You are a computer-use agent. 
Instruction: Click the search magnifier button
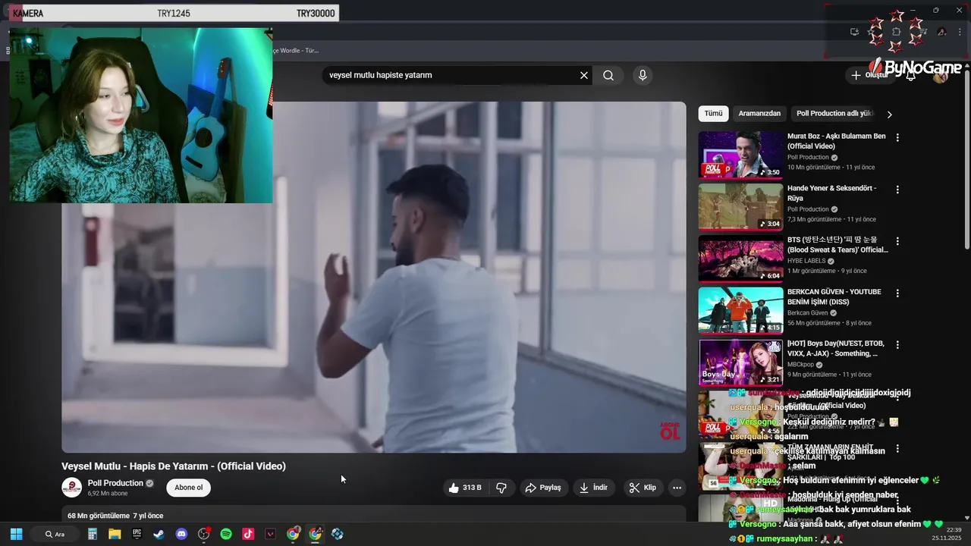tap(608, 75)
